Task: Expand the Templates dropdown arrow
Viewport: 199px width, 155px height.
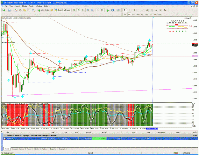Action: pyautogui.click(x=120, y=10)
